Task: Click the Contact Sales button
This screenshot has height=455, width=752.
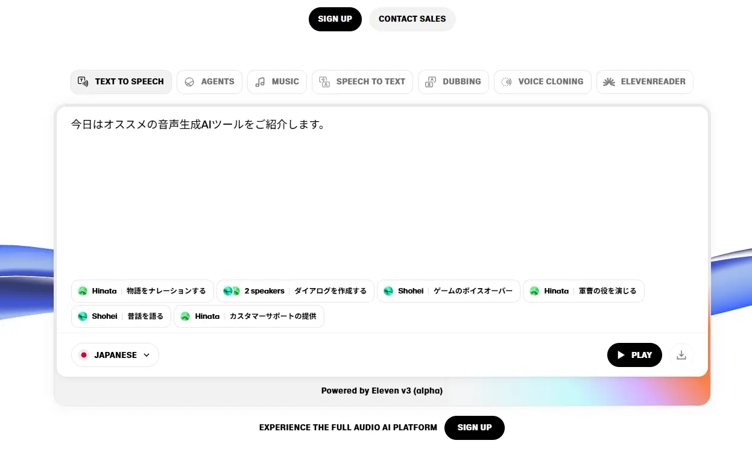Action: (x=412, y=19)
